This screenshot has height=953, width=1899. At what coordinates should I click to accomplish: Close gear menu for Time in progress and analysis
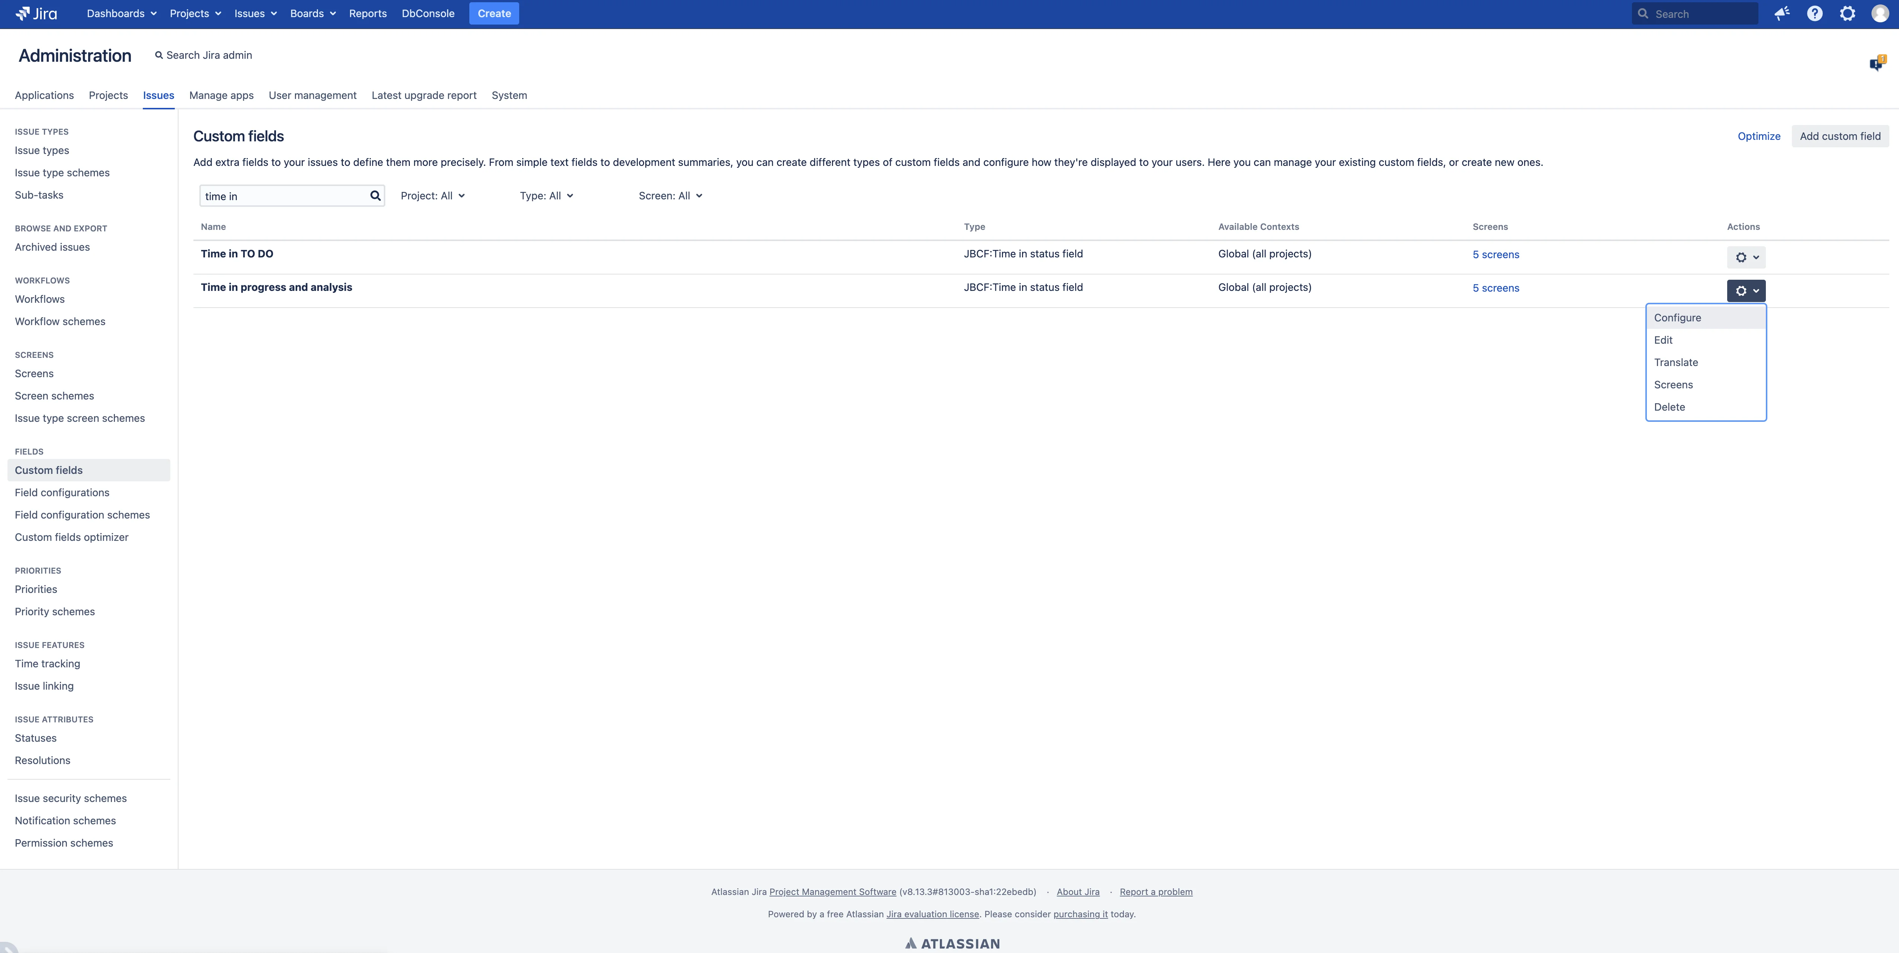tap(1746, 291)
